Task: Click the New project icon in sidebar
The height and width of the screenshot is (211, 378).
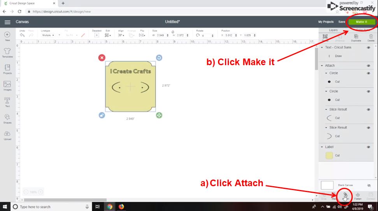Action: click(x=7, y=35)
